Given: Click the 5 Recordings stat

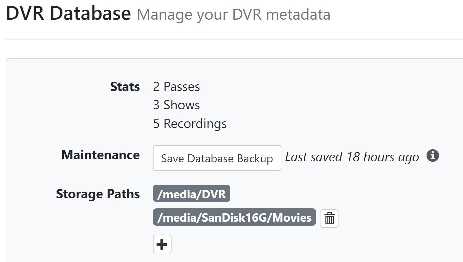Looking at the screenshot, I should (190, 124).
